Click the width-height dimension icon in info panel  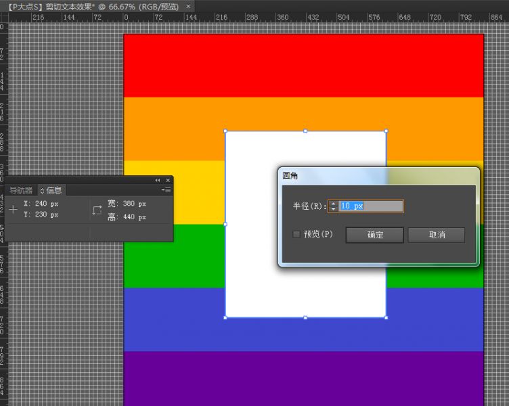96,210
